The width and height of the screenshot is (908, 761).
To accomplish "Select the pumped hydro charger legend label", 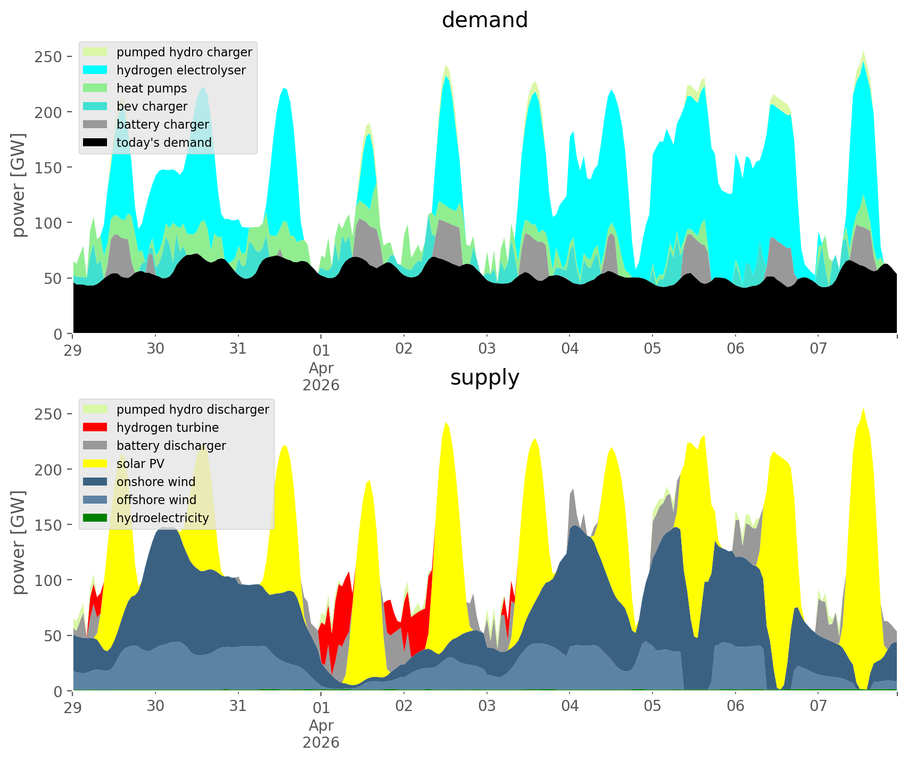I will tap(184, 52).
